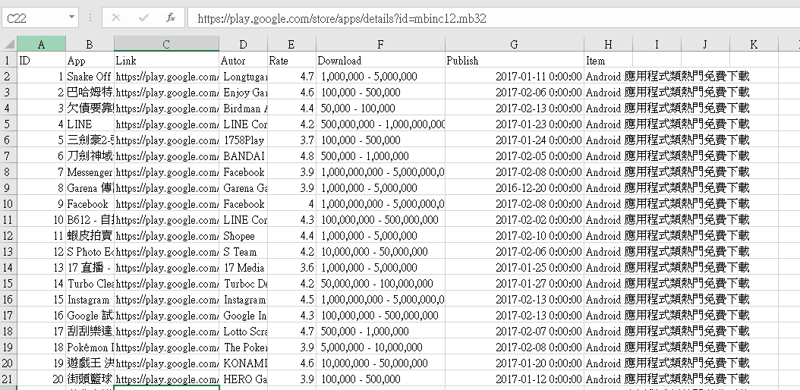Click the '50,000 - 100,000' download cell
Image resolution: width=800 pixels, height=390 pixels.
click(x=380, y=109)
